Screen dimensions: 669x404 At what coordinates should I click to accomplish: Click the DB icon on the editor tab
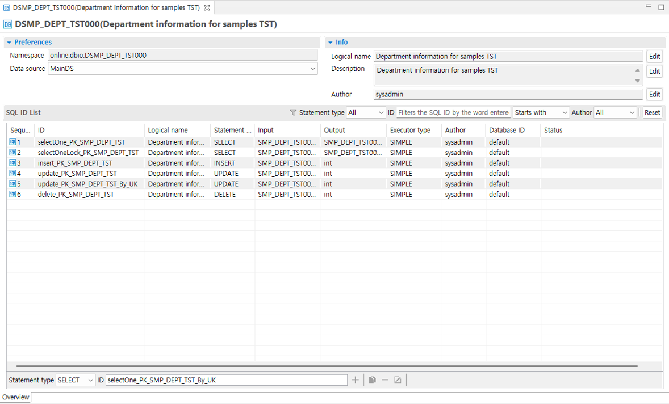7,8
